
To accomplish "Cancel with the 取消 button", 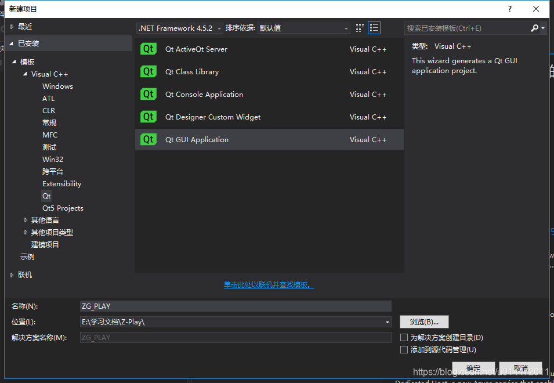I will [520, 368].
